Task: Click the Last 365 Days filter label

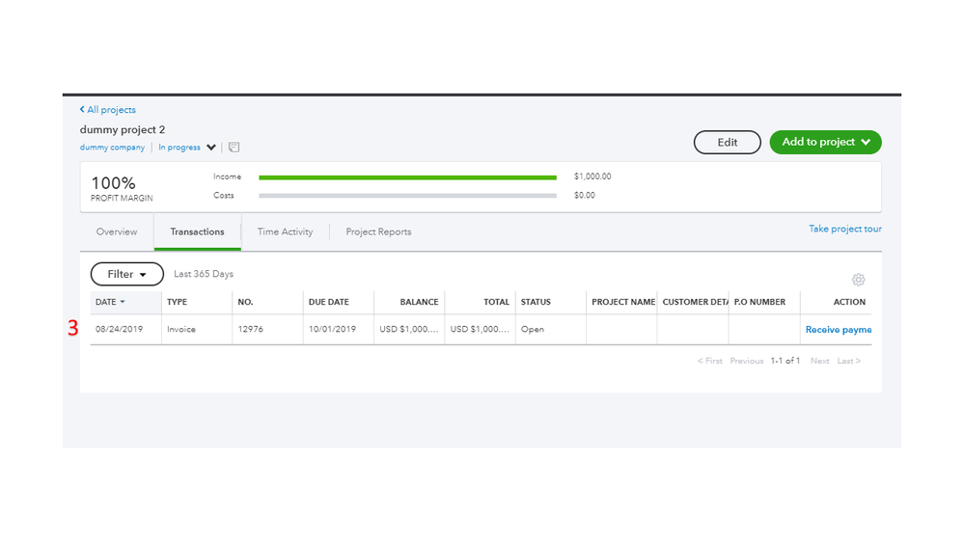Action: [x=204, y=274]
